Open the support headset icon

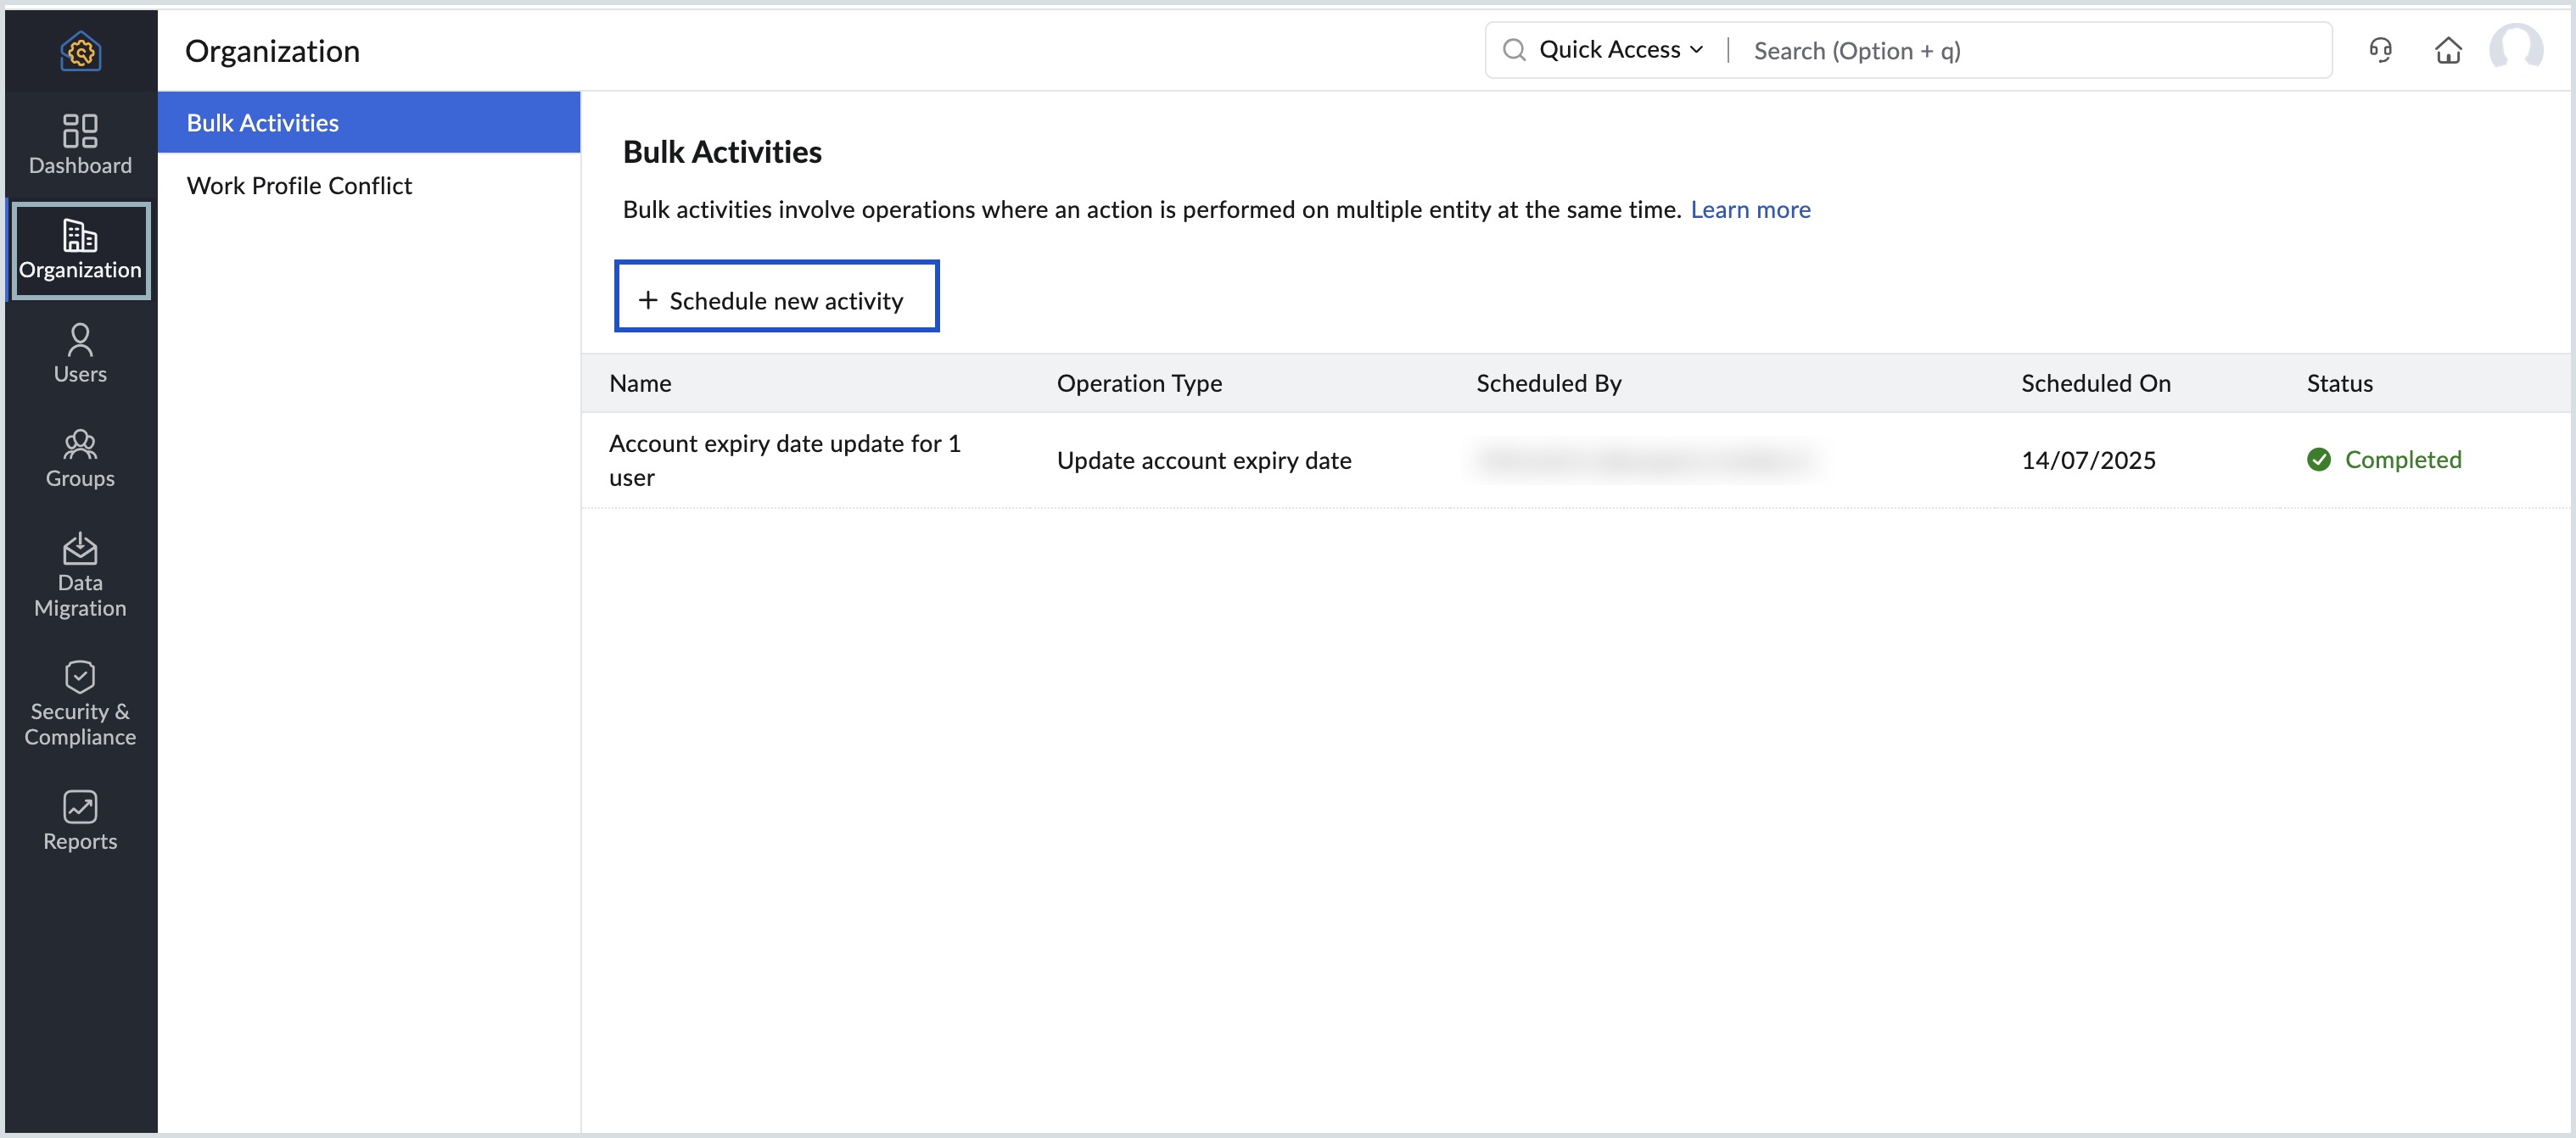(2380, 50)
